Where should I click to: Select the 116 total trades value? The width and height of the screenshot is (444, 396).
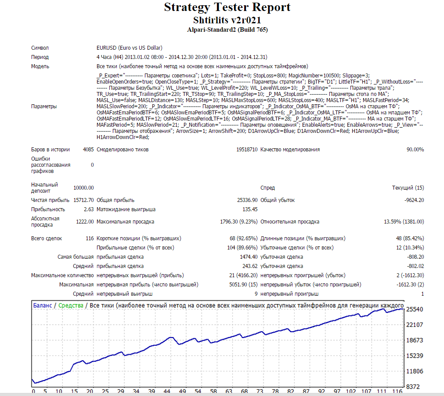[x=90, y=238]
